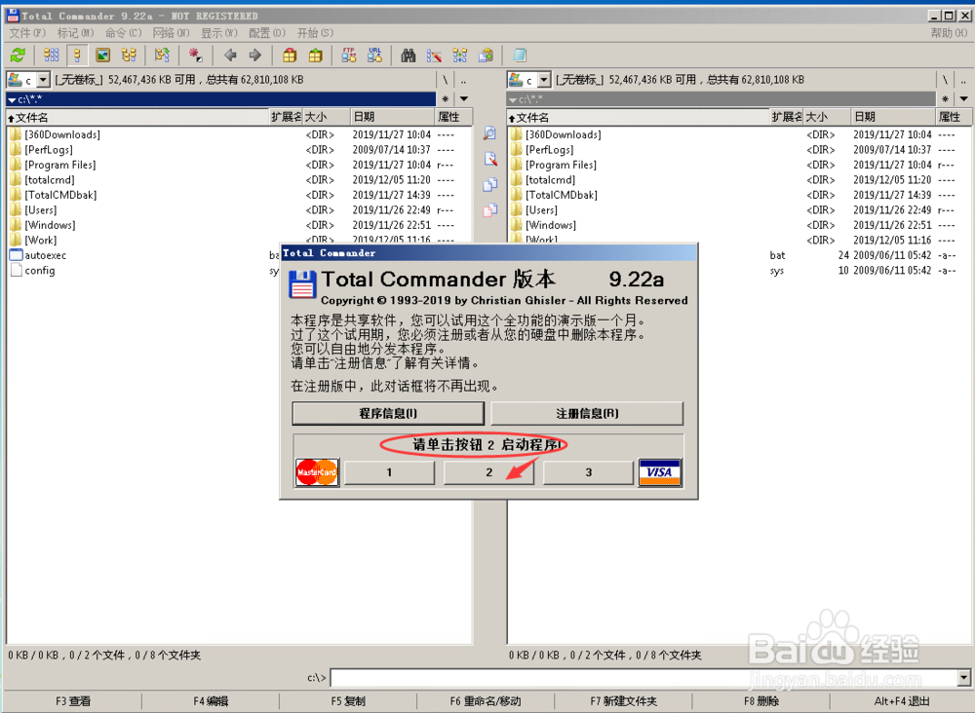975x713 pixels.
Task: Click the 注册信息(R) button
Action: point(587,414)
